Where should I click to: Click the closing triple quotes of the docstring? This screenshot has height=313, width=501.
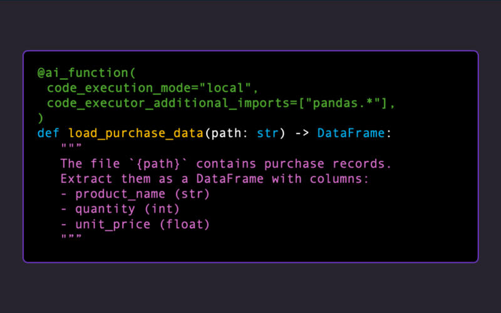(x=71, y=239)
